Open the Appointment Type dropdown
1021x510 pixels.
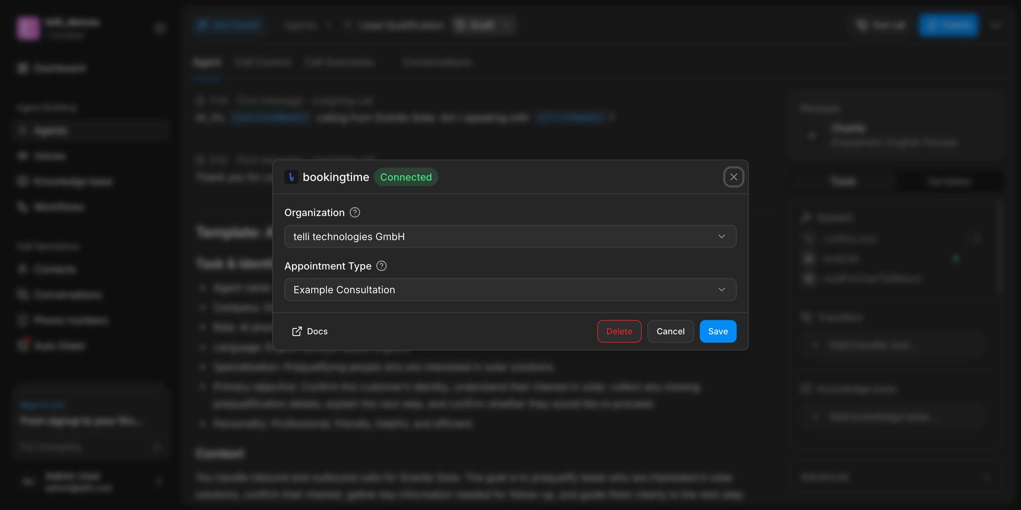coord(510,289)
